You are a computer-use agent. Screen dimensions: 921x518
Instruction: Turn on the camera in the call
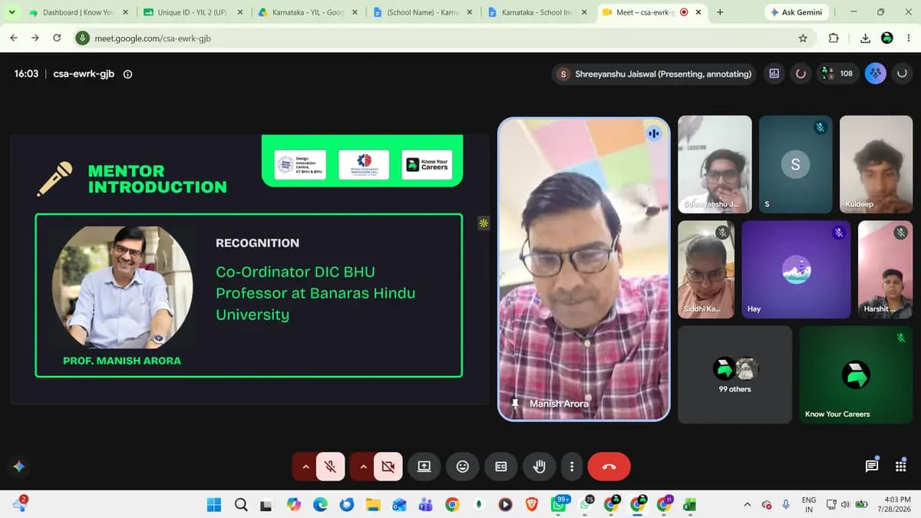[x=388, y=466]
